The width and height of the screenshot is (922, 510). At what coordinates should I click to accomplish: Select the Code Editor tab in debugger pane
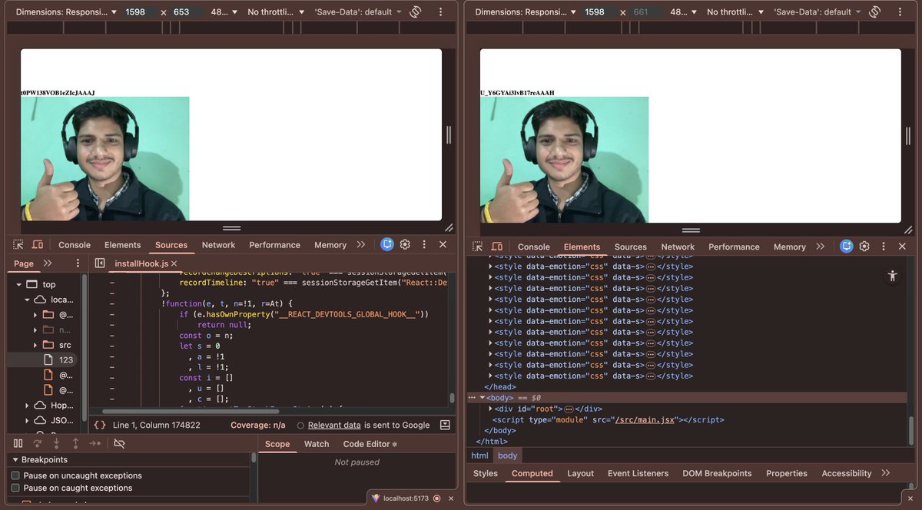pyautogui.click(x=370, y=444)
